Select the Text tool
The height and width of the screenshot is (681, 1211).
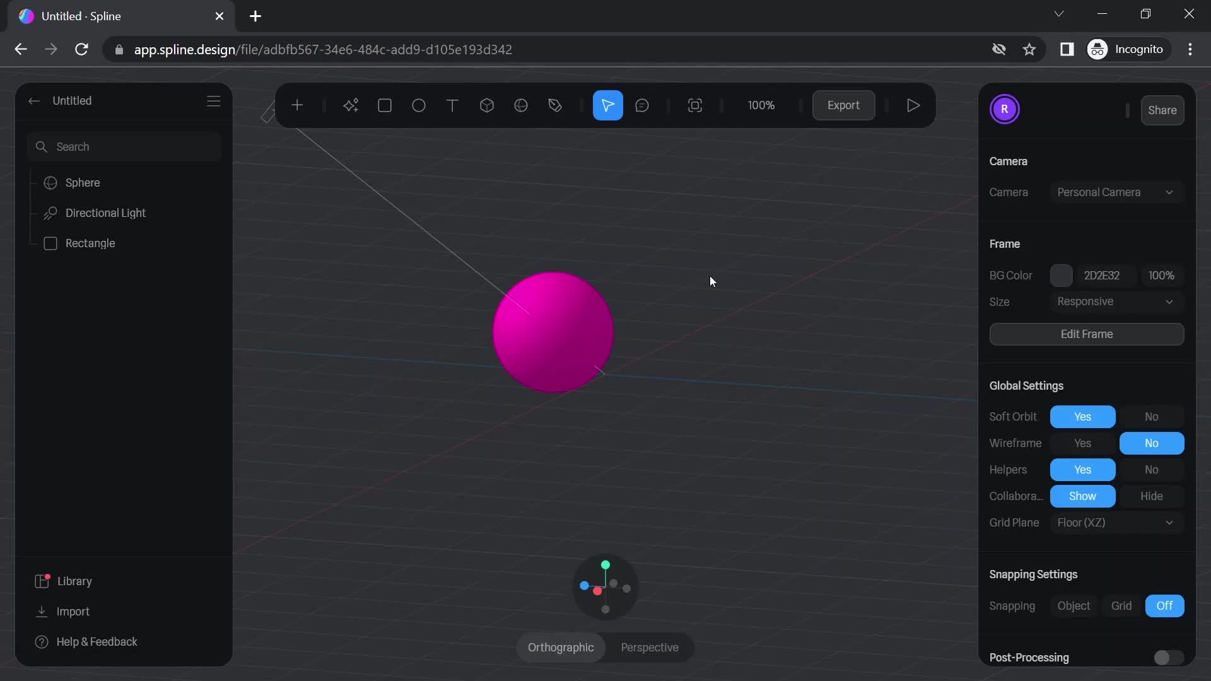[x=452, y=105]
